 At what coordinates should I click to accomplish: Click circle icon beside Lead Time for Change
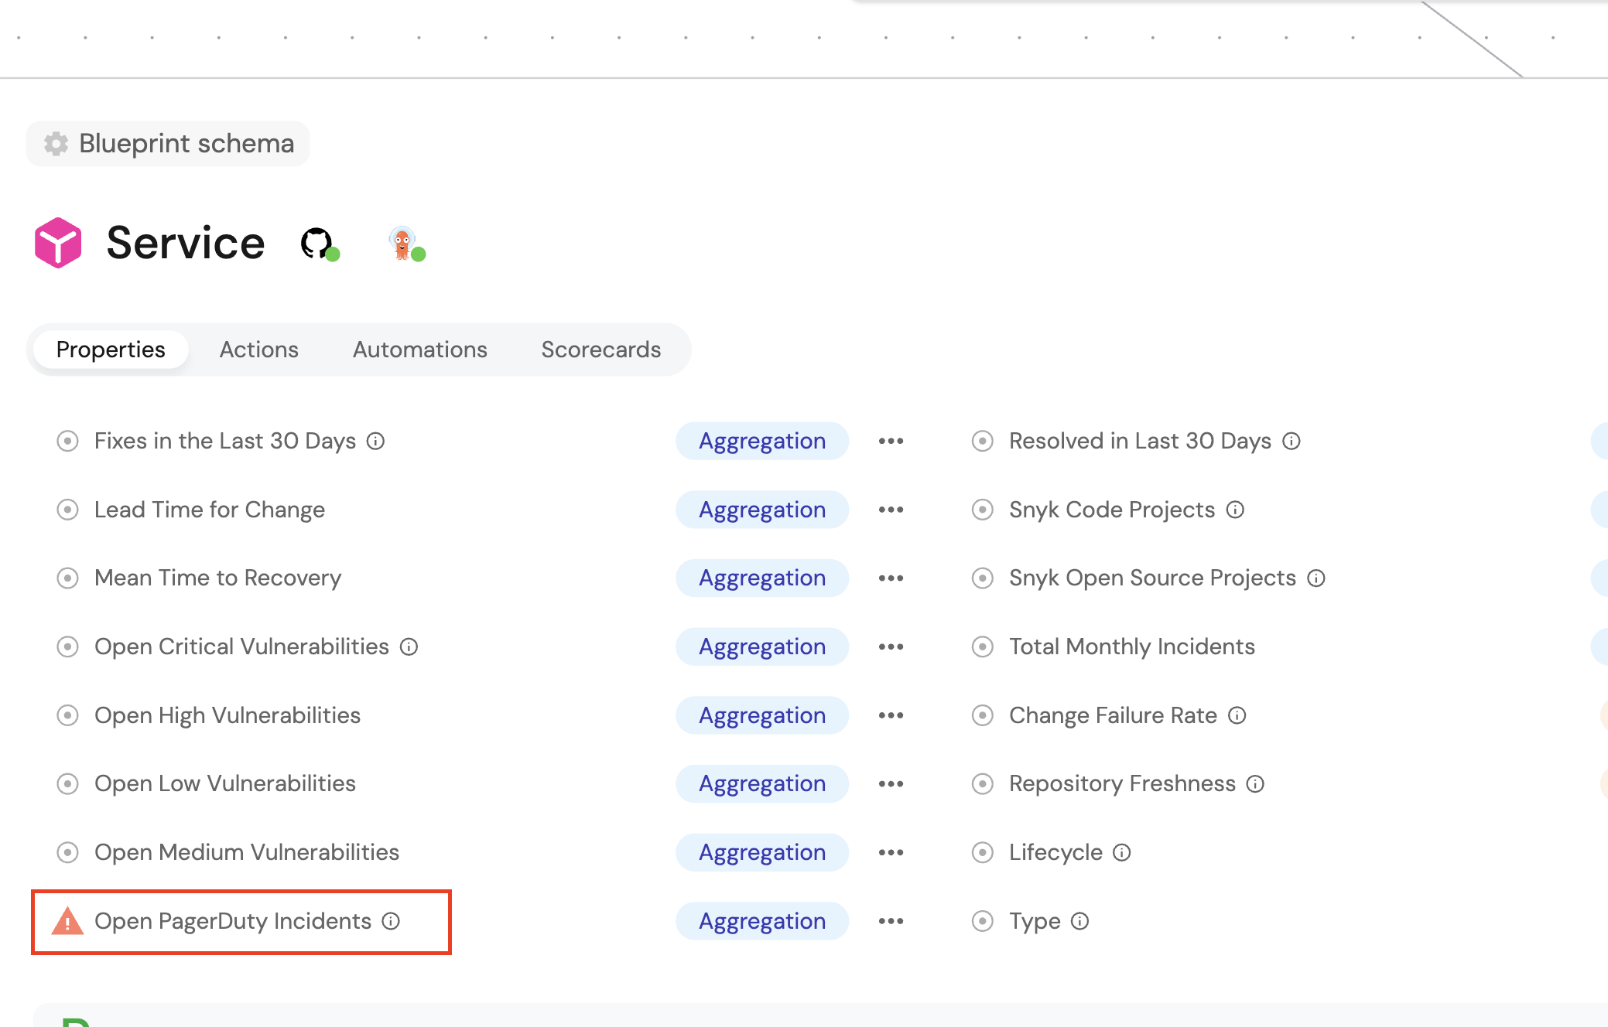pyautogui.click(x=68, y=510)
